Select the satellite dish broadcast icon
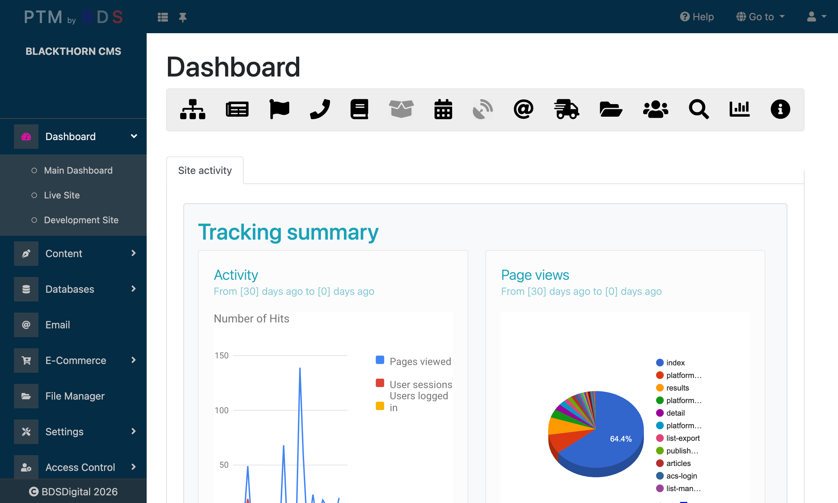The height and width of the screenshot is (503, 838). point(483,109)
